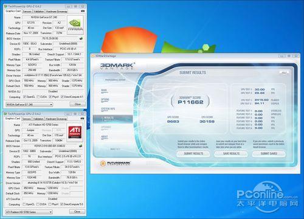The image size is (304, 219).
Task: Switch to Sensors tab in NVIDIA GPU-Z window
Action: (x=27, y=12)
